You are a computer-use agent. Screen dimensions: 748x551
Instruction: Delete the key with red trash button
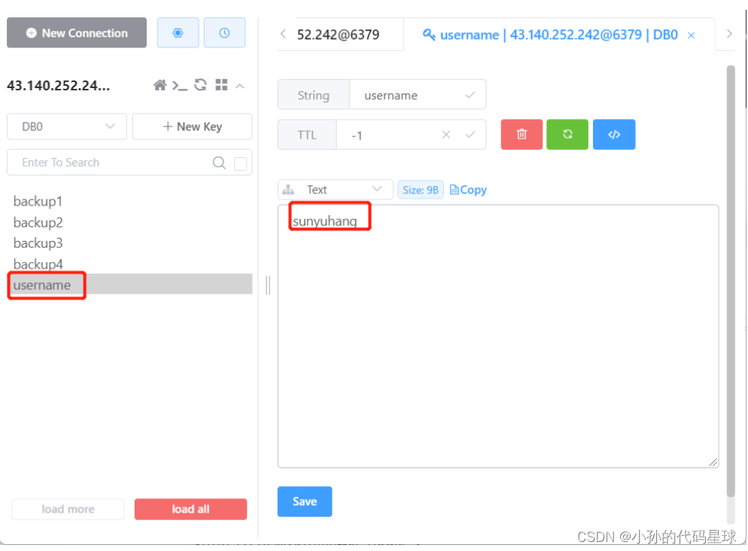[x=521, y=135]
